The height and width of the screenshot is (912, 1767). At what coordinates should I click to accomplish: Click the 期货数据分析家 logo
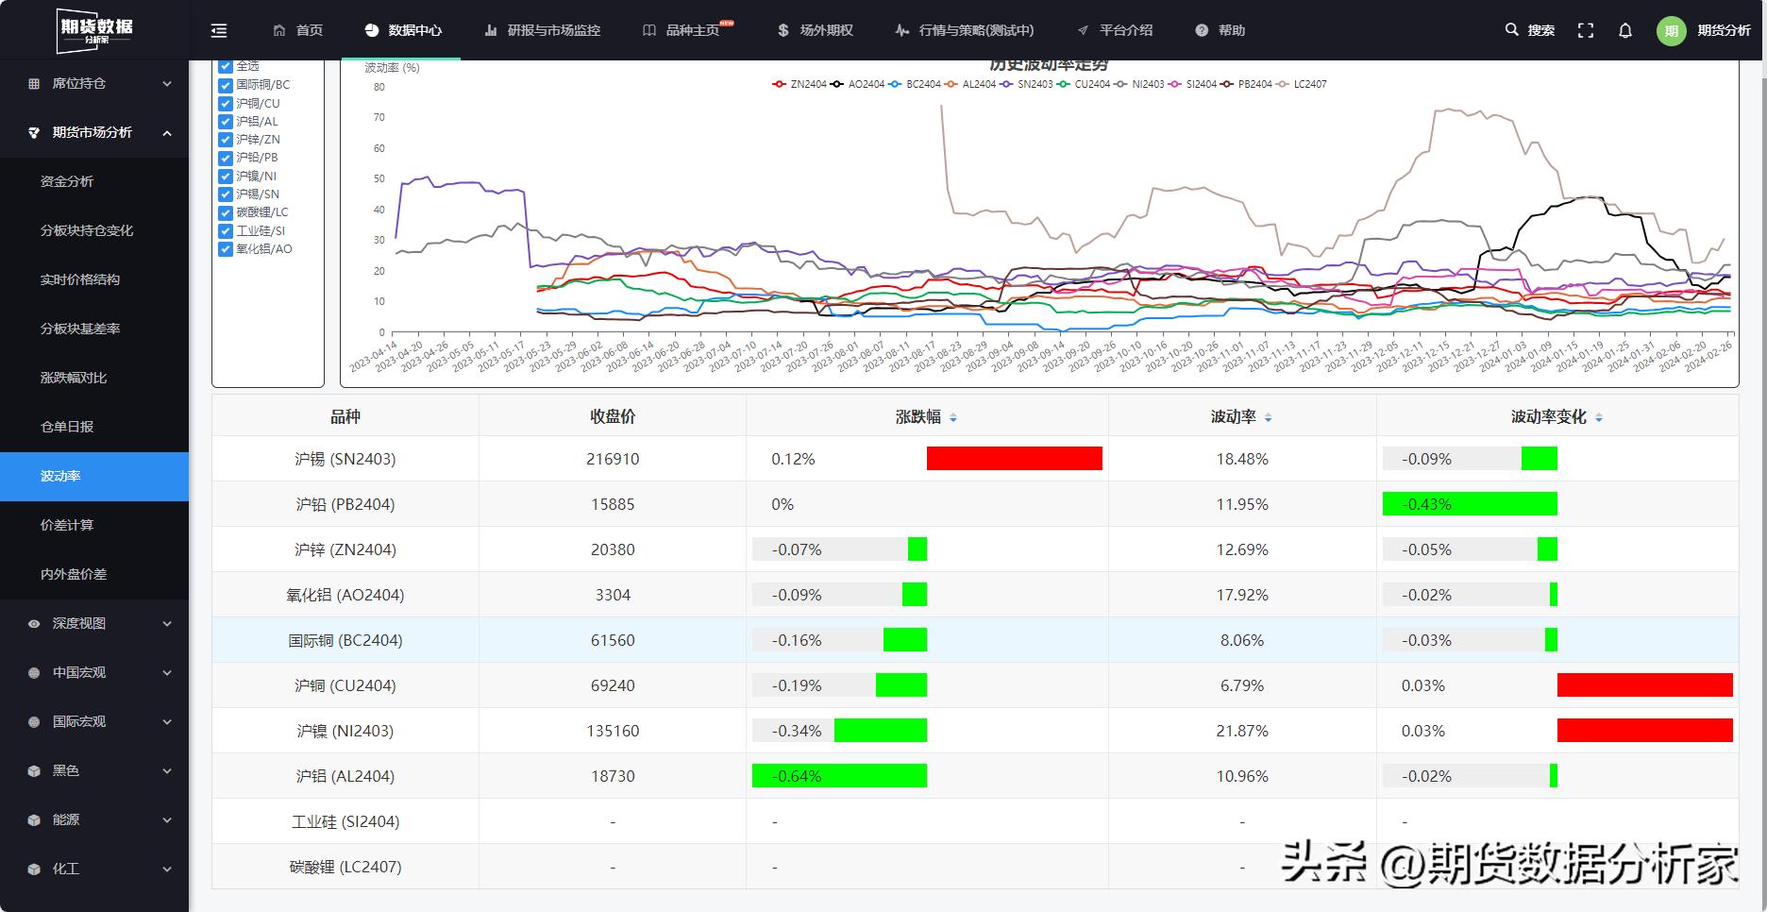tap(93, 29)
